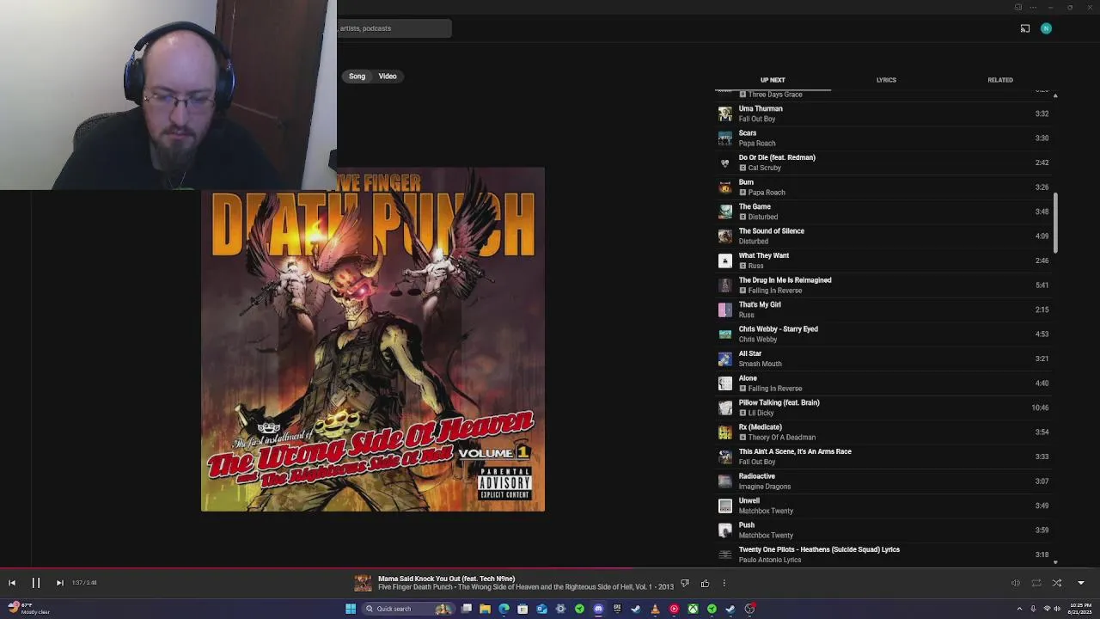This screenshot has height=619, width=1100.
Task: Open the Xbox app from the taskbar
Action: coord(693,609)
